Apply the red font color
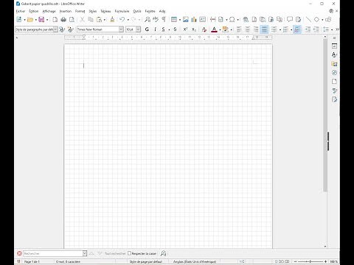 click(x=214, y=29)
